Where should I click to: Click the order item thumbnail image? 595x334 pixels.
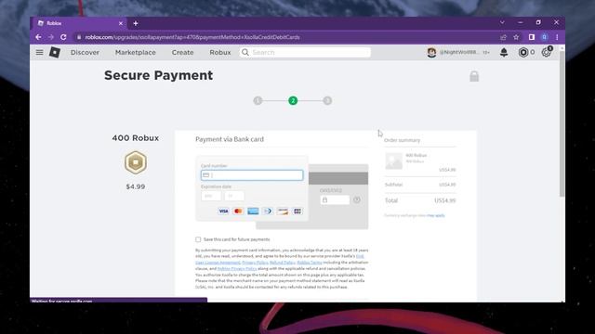point(394,161)
